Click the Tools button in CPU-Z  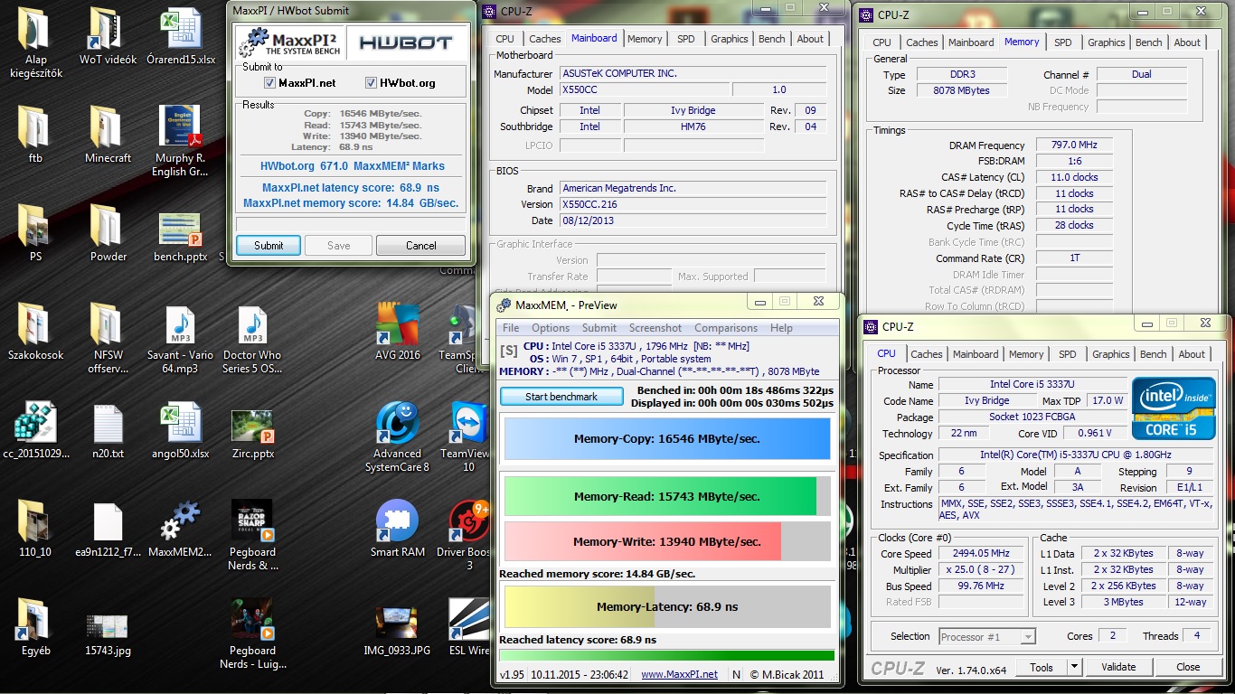pos(1042,667)
